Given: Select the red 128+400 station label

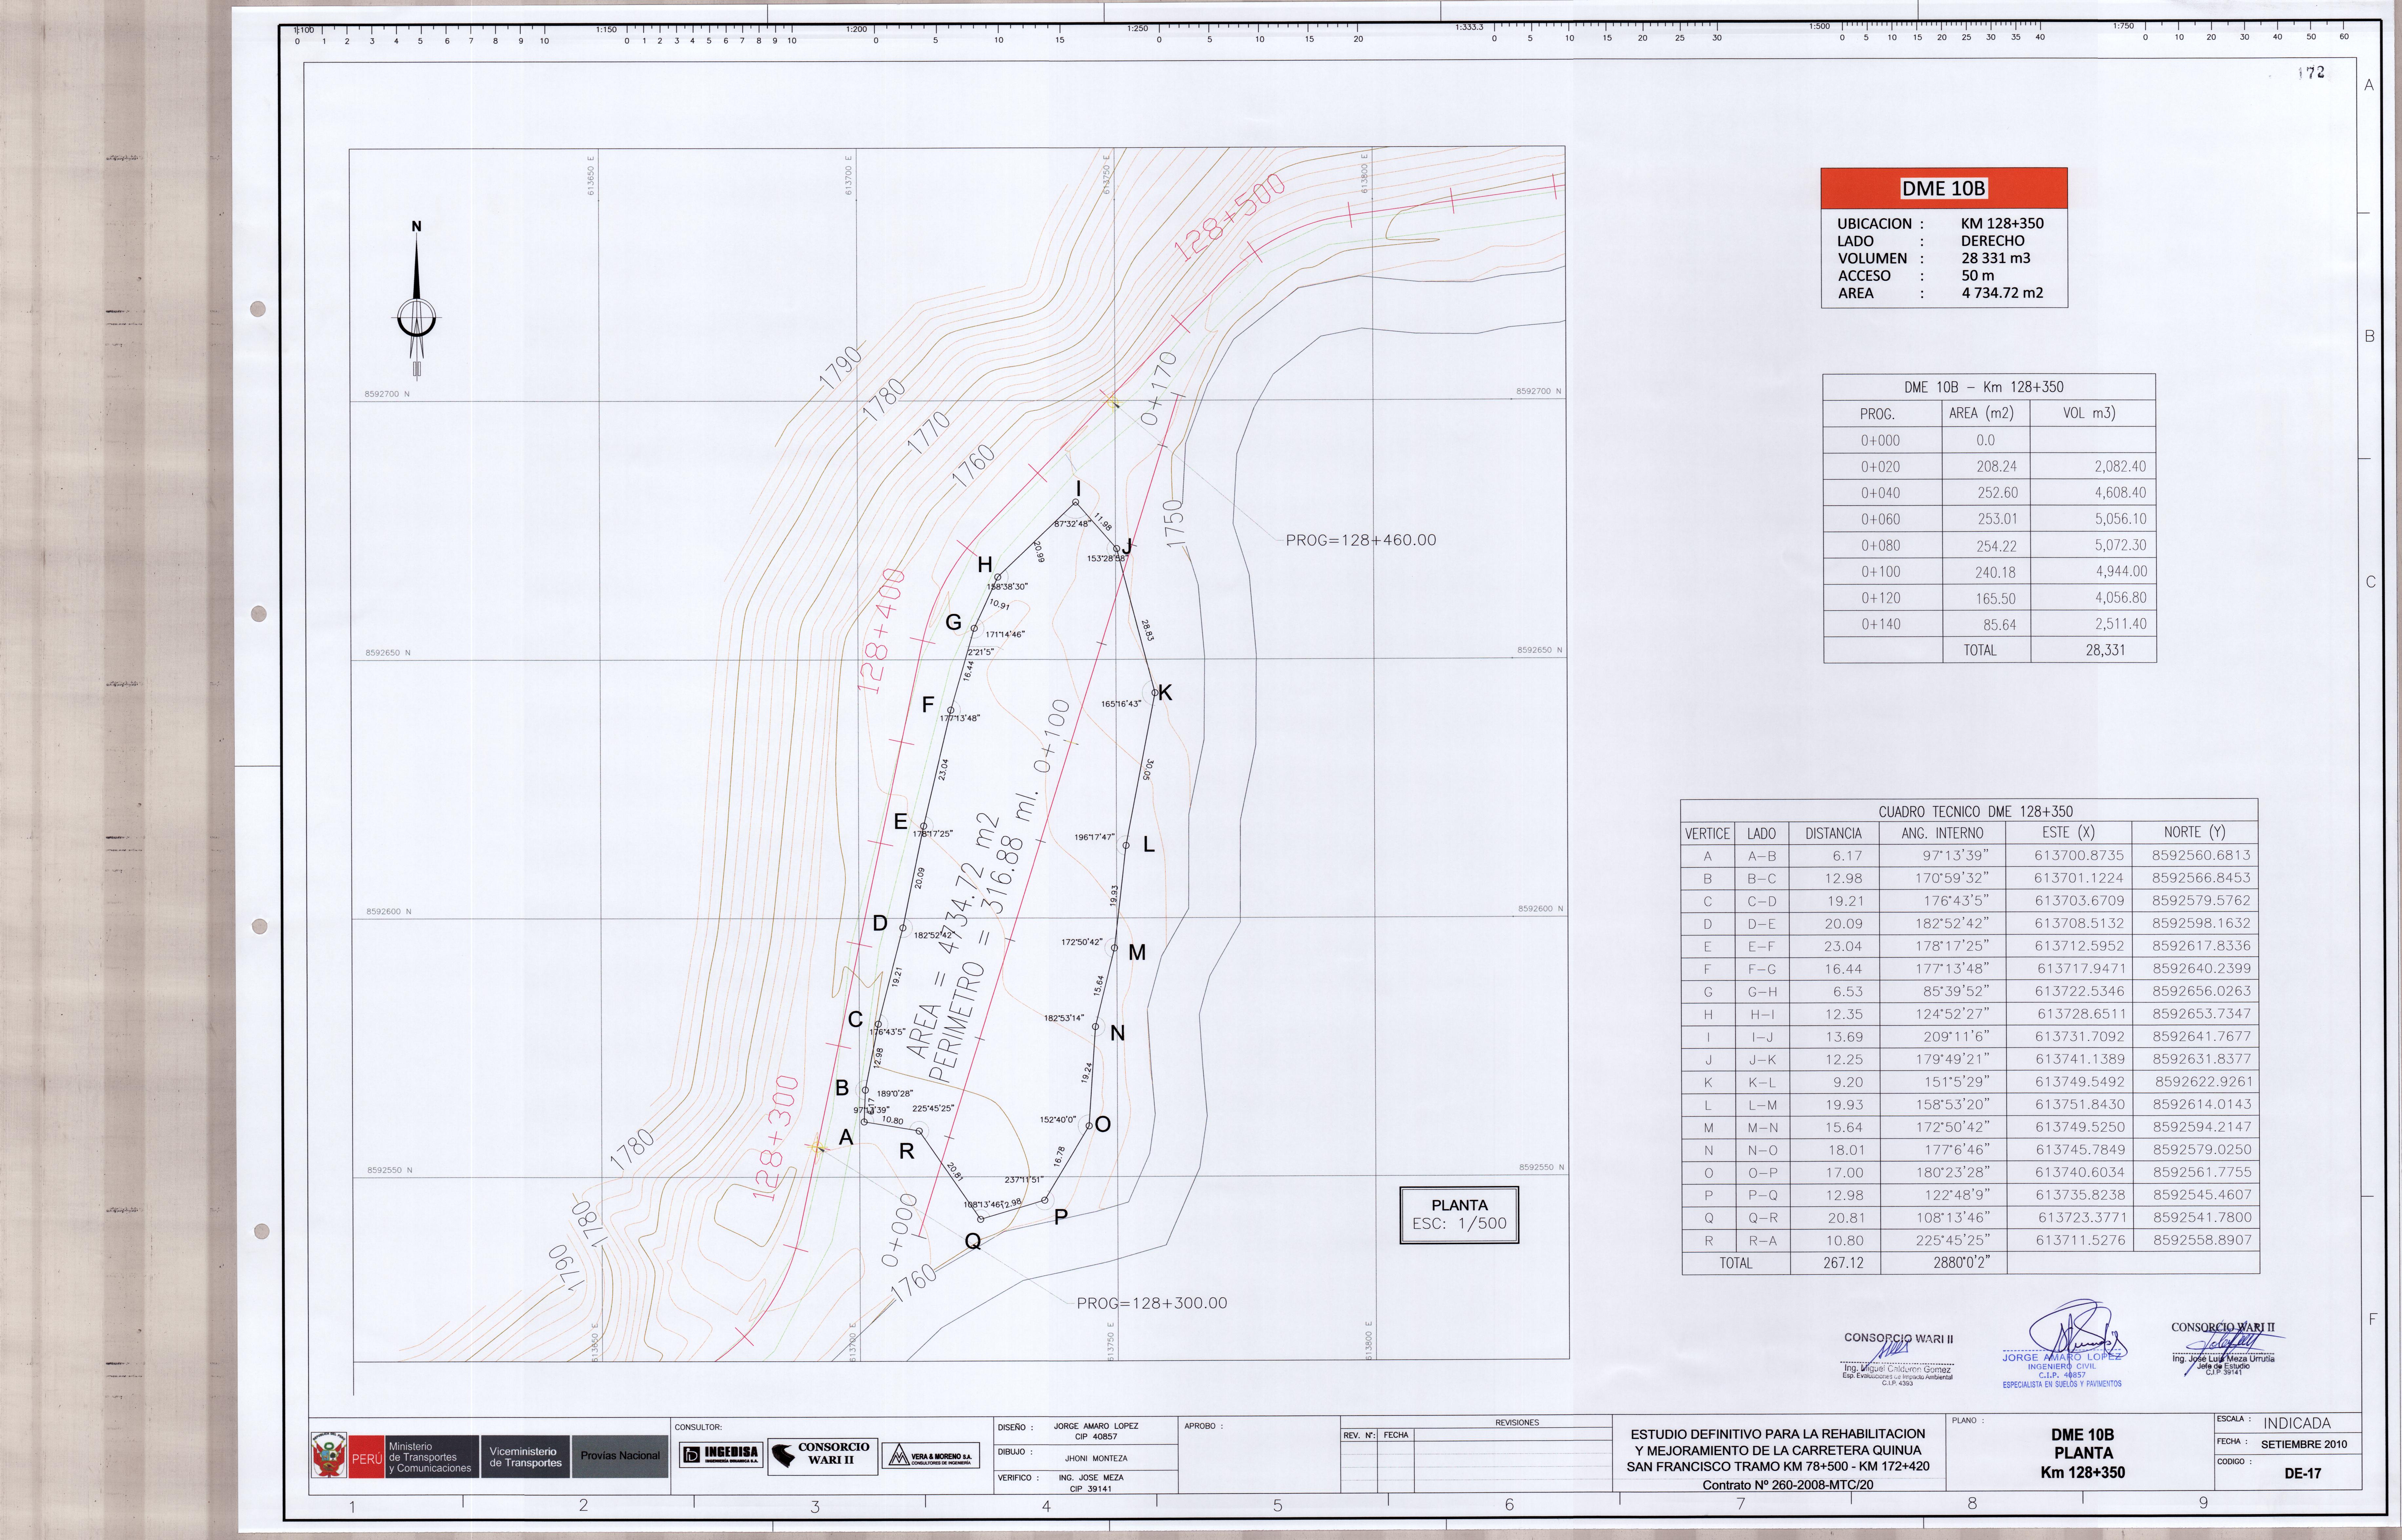Looking at the screenshot, I should [x=881, y=631].
